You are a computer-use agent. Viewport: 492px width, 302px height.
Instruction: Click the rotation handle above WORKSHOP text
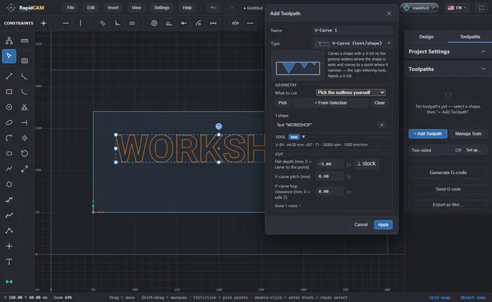219,126
